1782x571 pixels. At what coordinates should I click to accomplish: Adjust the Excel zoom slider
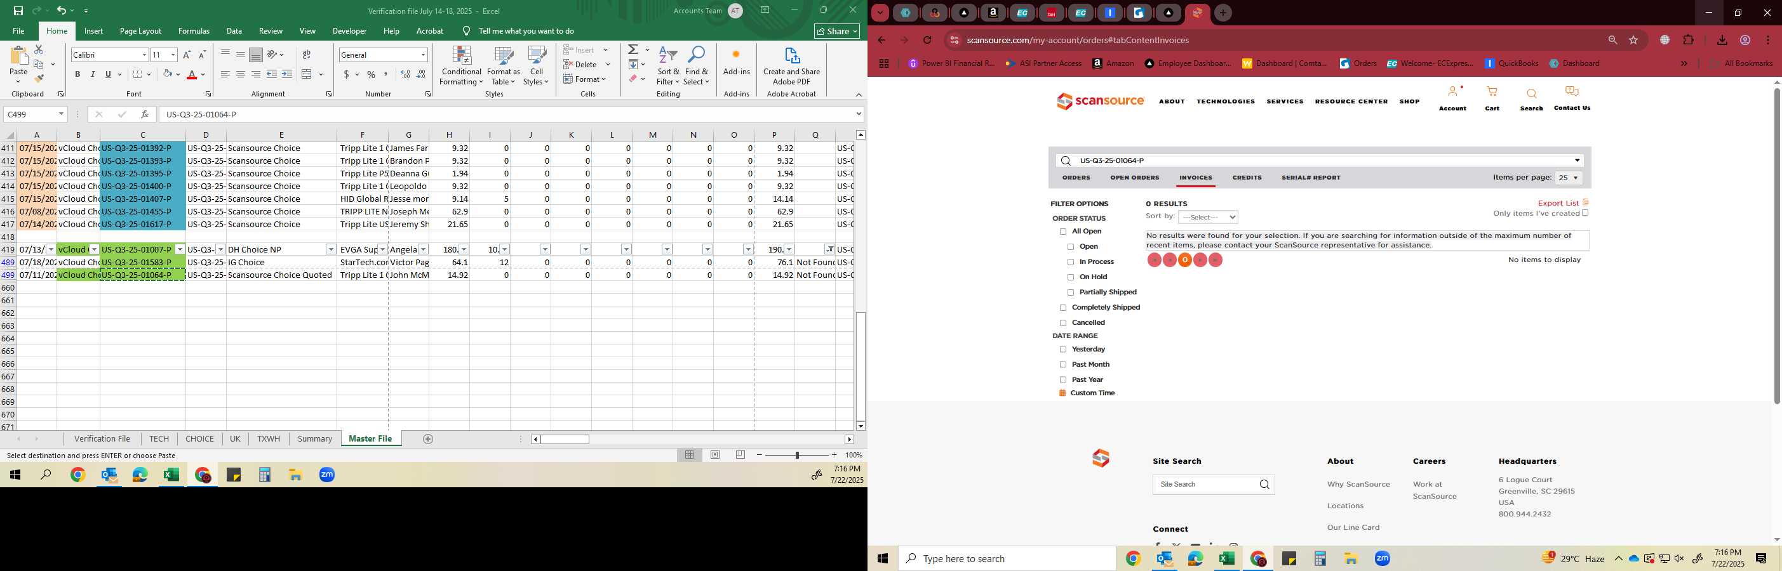(797, 455)
